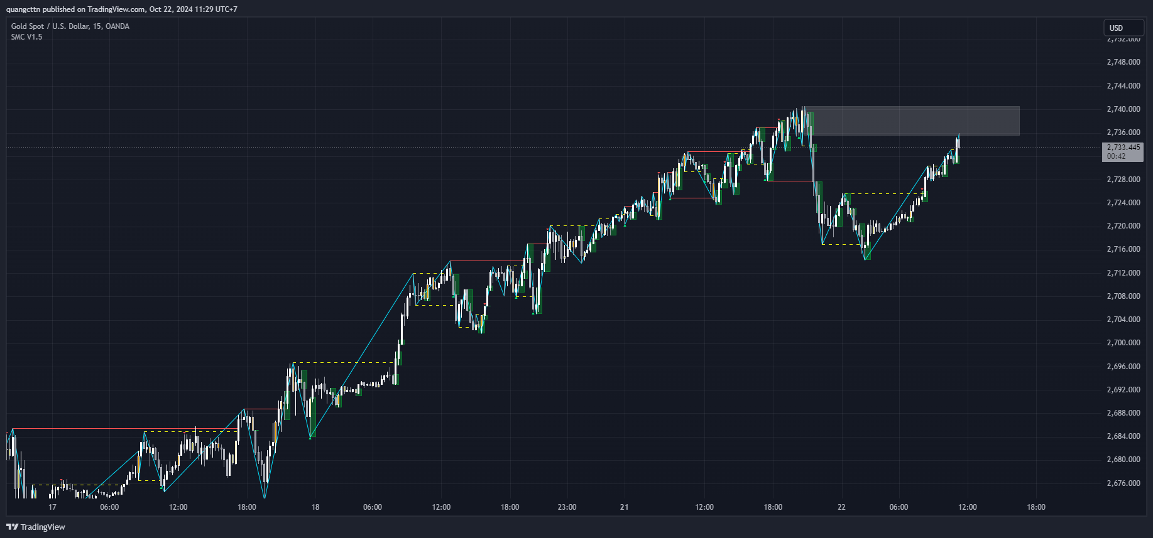Click the 2,684.000 price axis label

pos(1123,436)
